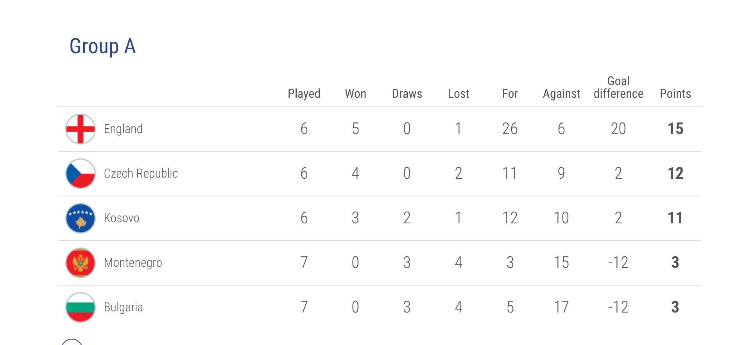Open the Czech Republic team link
Screen dimensions: 738x345
tap(141, 173)
